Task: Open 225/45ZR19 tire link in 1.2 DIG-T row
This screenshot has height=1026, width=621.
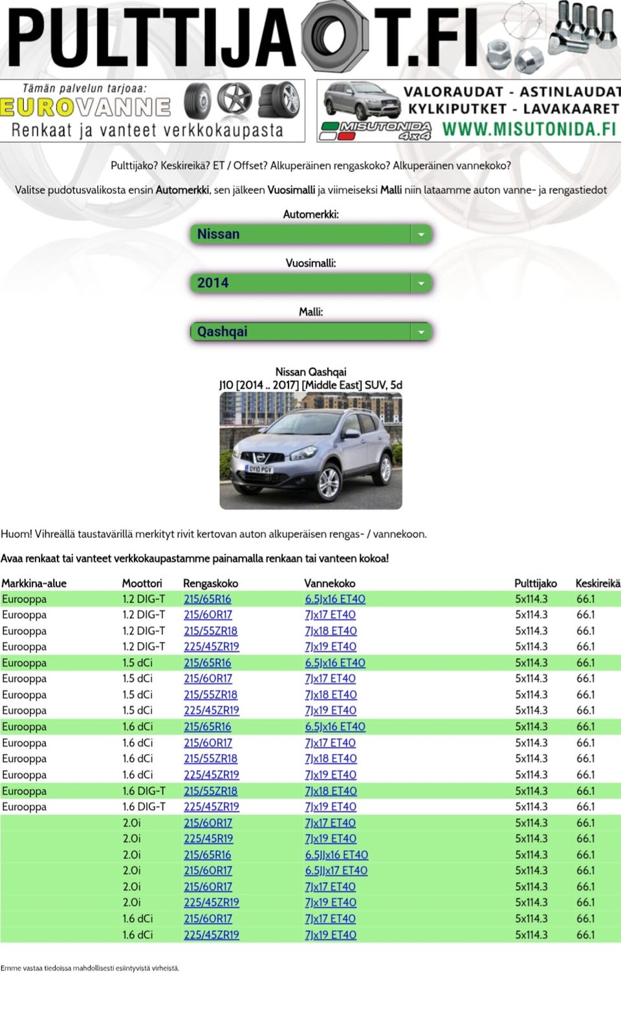Action: click(212, 647)
